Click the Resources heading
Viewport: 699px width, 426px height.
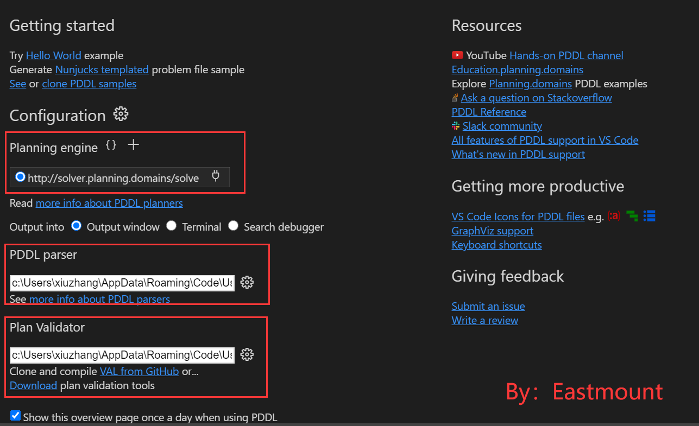coord(487,26)
